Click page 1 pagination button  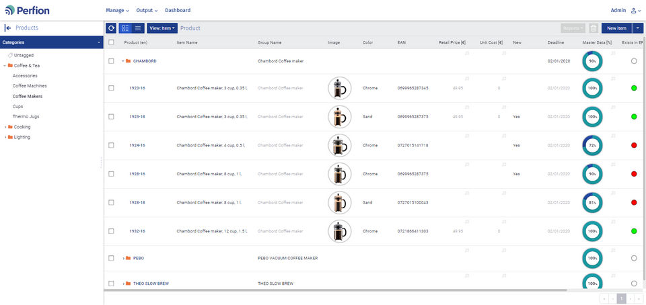click(621, 298)
